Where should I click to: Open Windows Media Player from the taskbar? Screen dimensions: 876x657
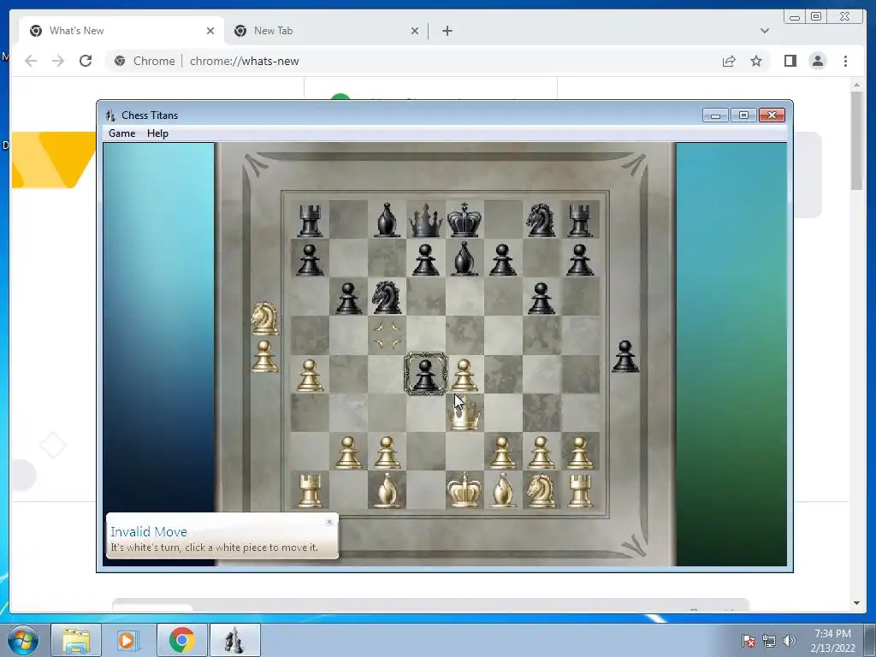[x=128, y=640]
